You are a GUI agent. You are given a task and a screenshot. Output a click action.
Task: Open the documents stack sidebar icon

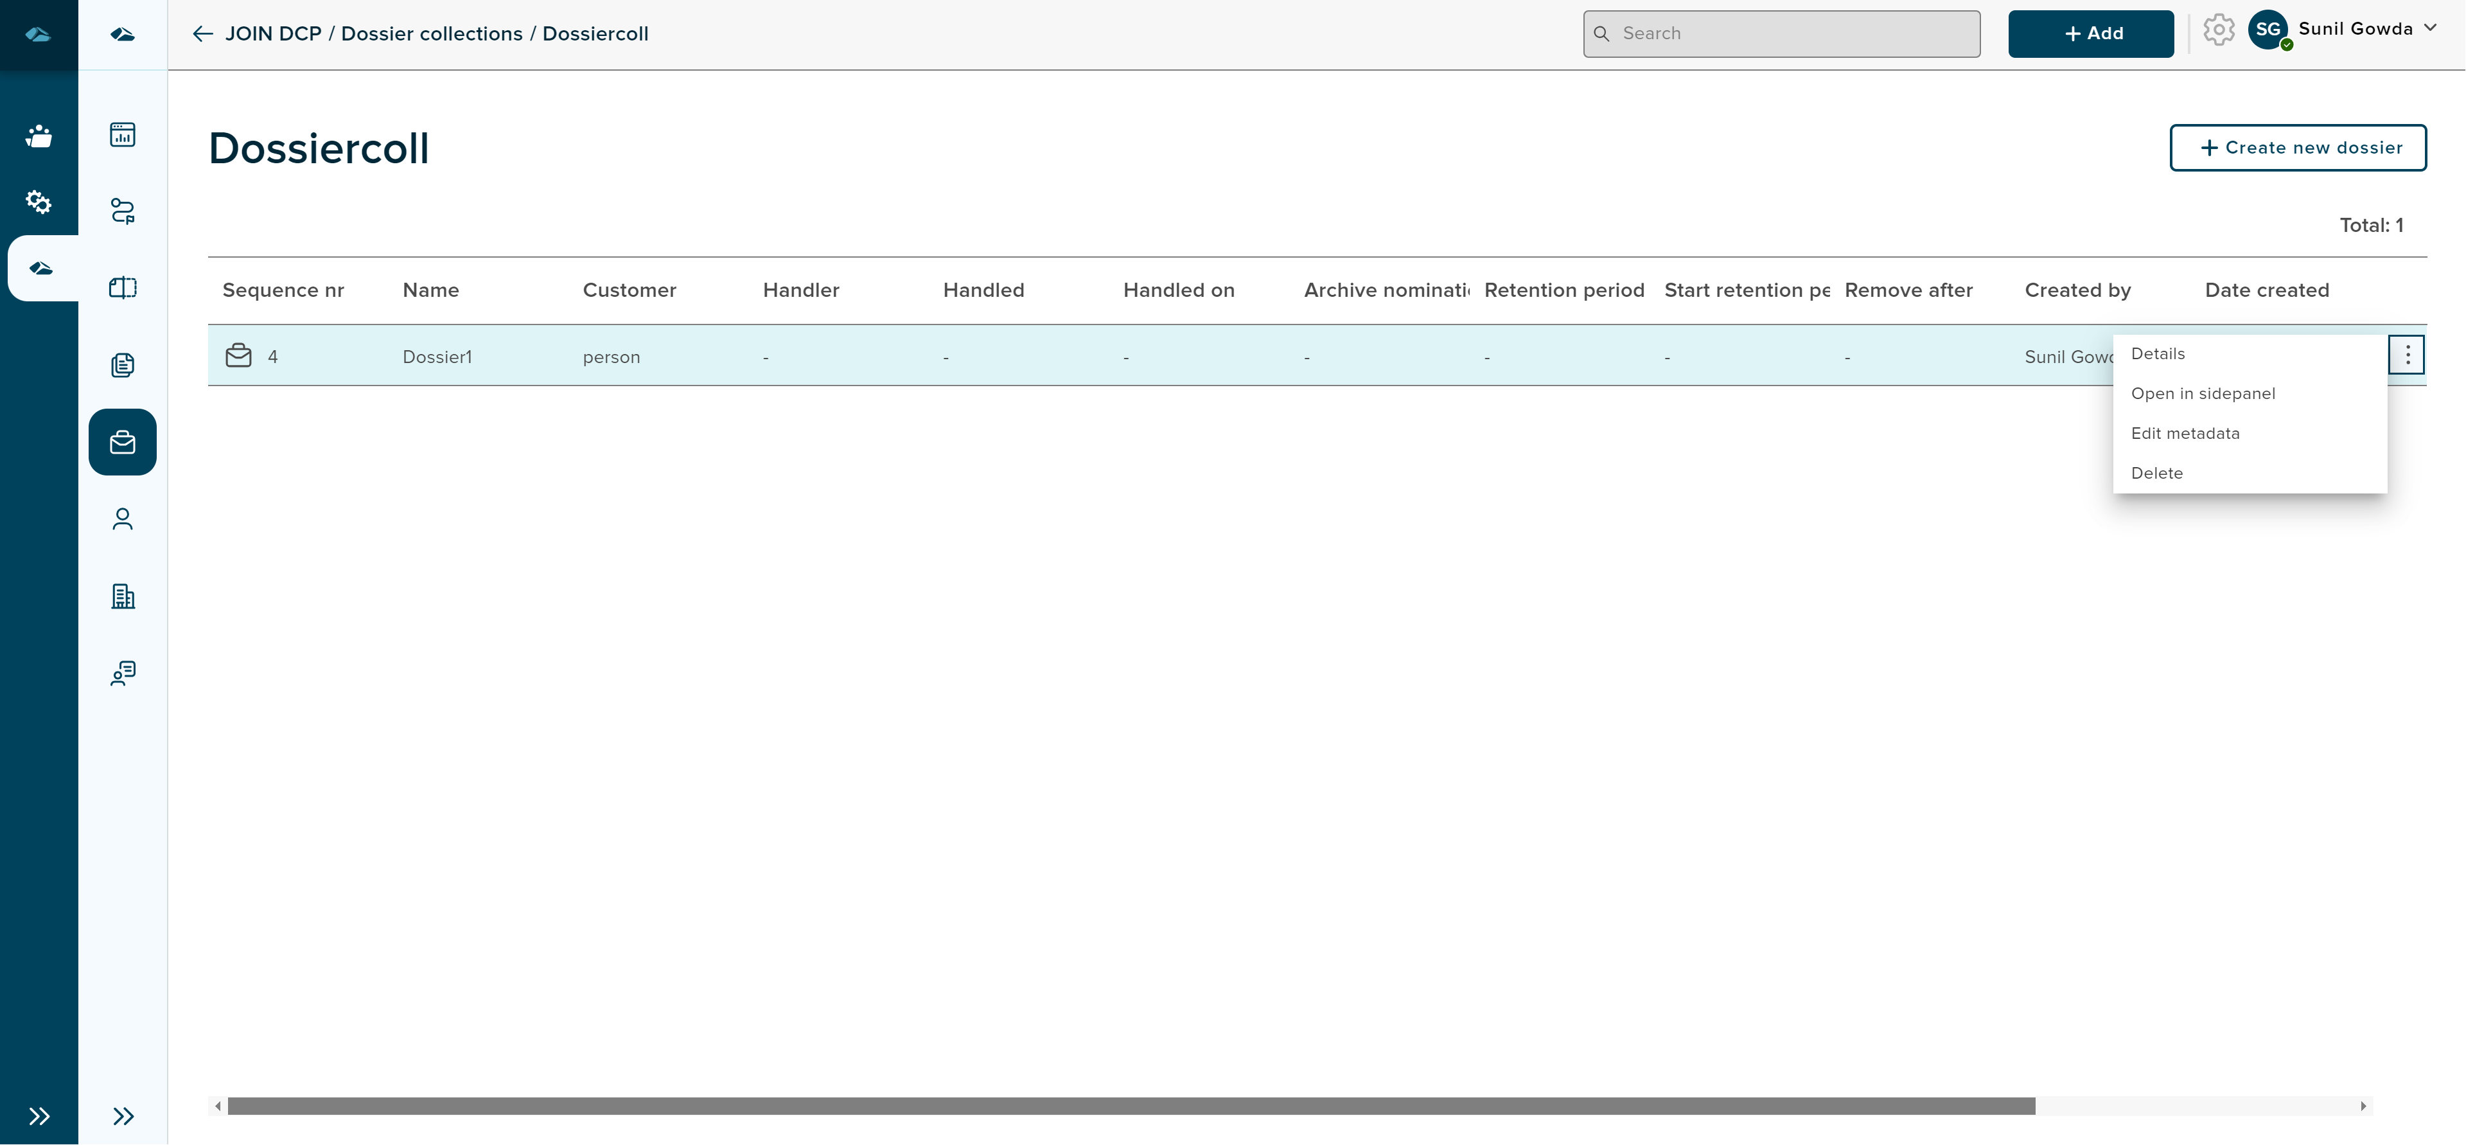123,365
